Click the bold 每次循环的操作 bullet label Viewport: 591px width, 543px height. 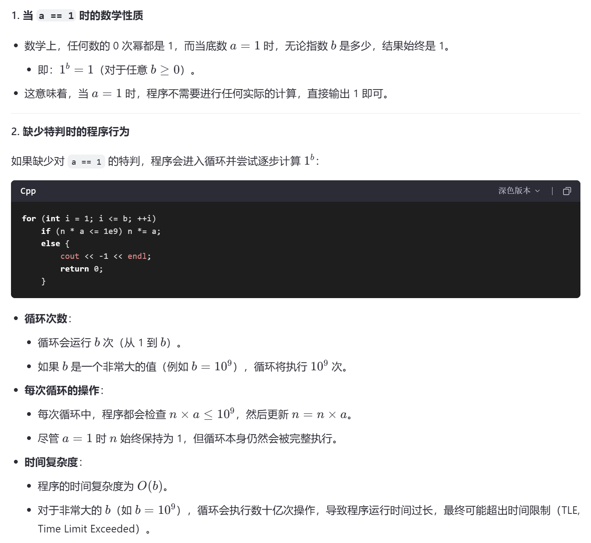tap(62, 391)
